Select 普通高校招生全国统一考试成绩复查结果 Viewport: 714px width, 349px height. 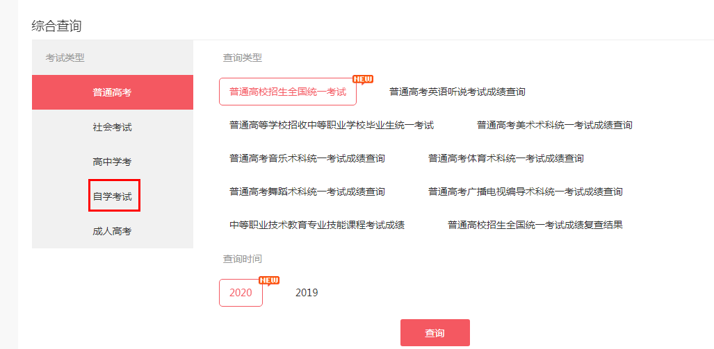click(x=535, y=225)
